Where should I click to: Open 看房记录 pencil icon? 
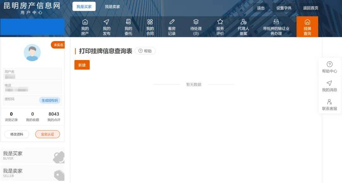pos(172,22)
